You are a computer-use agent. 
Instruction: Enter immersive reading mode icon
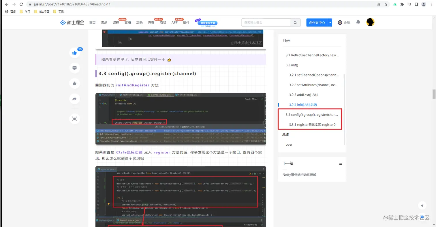[75, 119]
